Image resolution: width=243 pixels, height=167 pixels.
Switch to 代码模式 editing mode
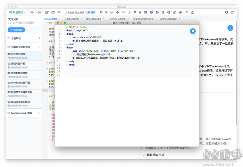90,12
